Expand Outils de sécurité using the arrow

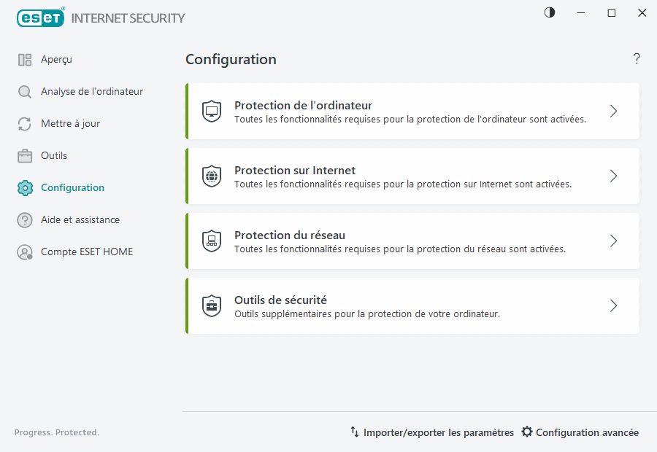coord(613,305)
